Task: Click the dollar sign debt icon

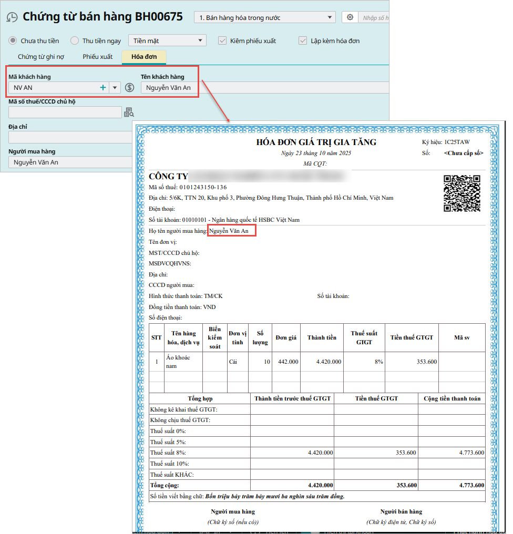Action: click(130, 88)
